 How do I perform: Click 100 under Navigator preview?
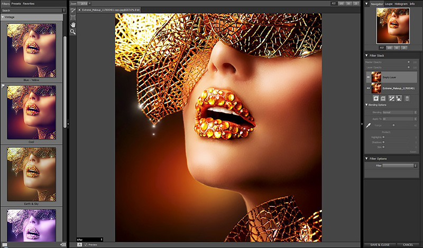[389, 47]
